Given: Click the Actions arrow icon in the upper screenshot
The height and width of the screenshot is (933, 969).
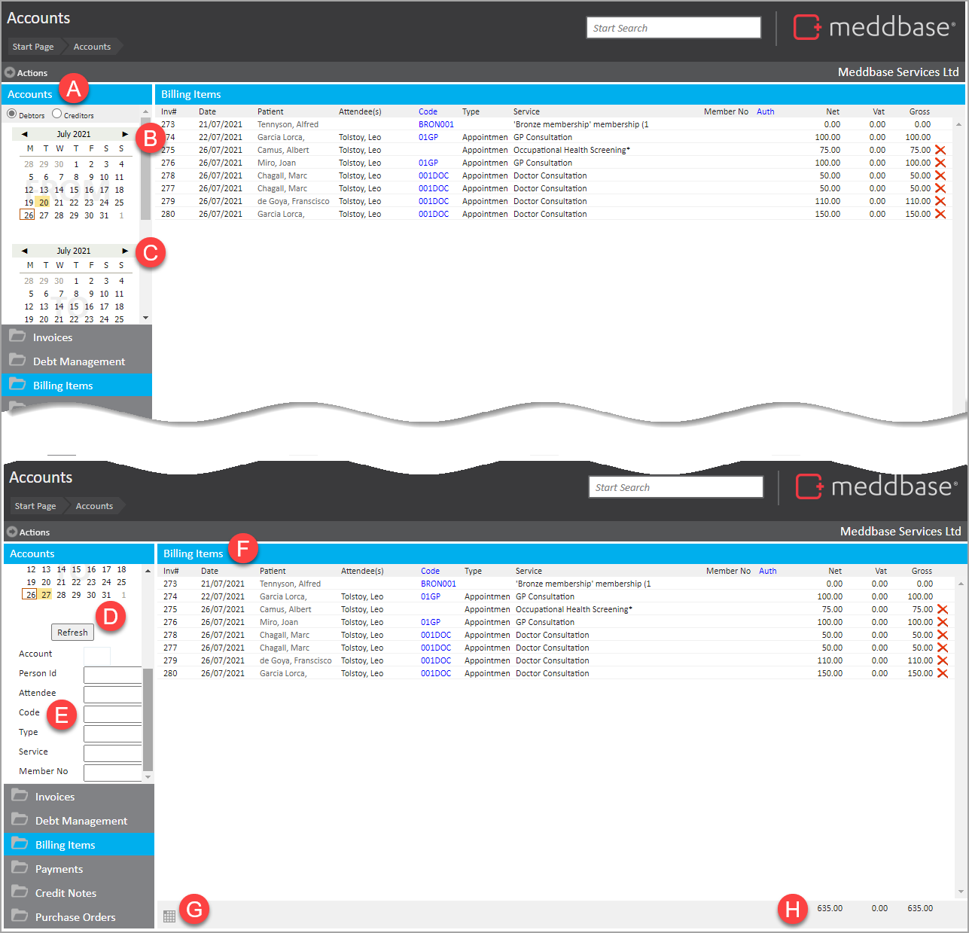Looking at the screenshot, I should (10, 73).
